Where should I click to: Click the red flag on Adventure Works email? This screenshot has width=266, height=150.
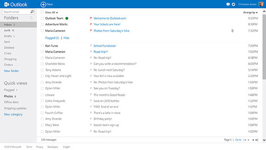pyautogui.click(x=90, y=24)
